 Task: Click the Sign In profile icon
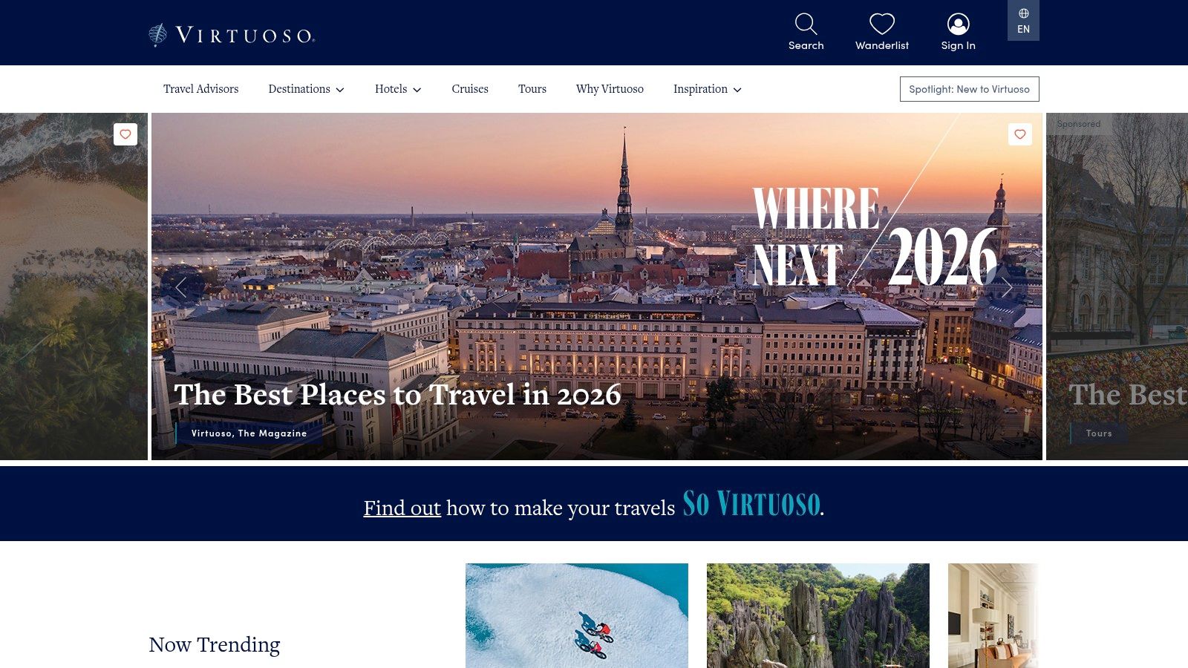(x=959, y=24)
